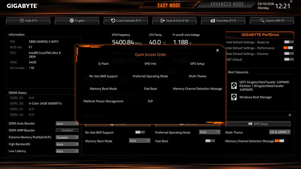The image size is (301, 169).
Task: Close the Quick Access Order dialog
Action: click(x=218, y=50)
